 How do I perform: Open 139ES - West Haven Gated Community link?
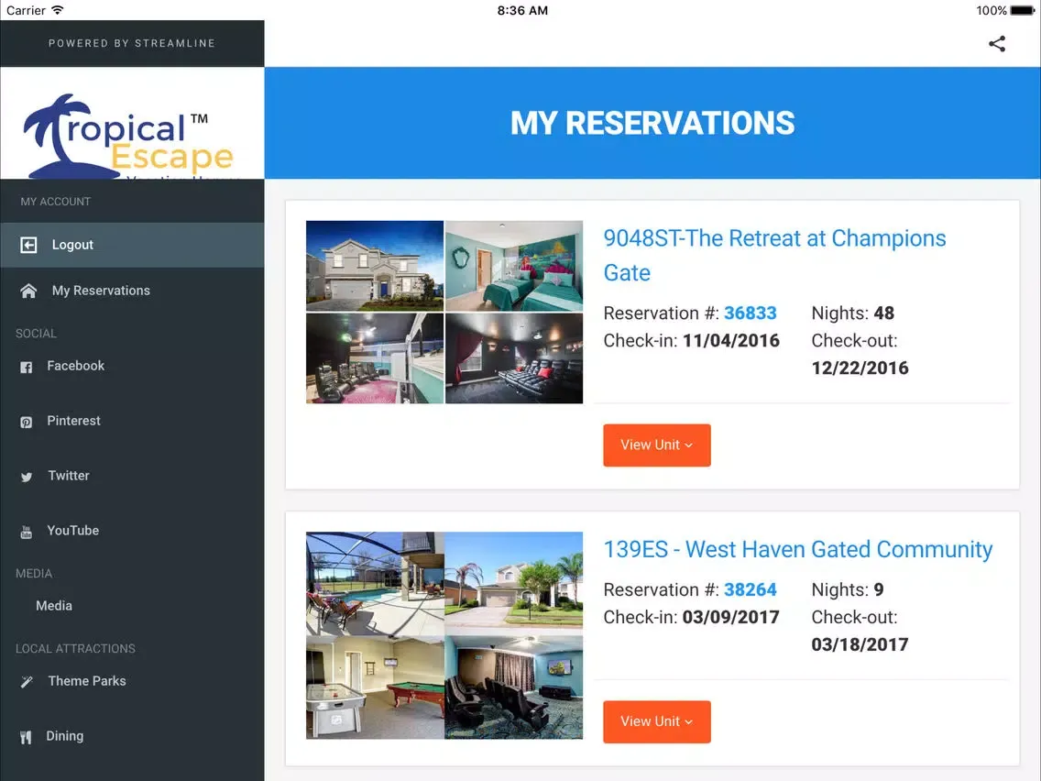click(x=798, y=549)
